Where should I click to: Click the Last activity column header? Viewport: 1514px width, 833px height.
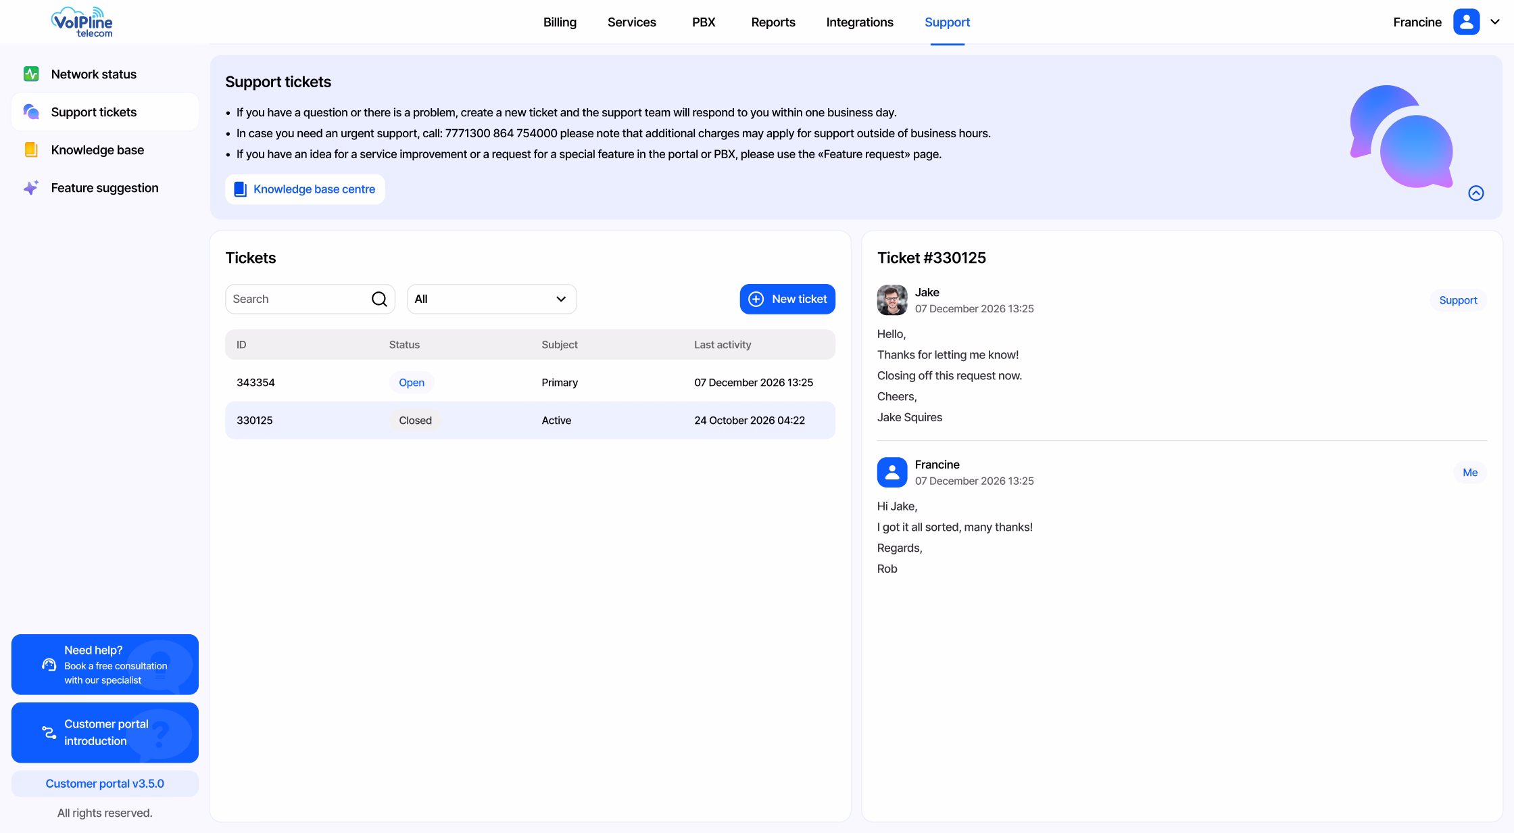click(723, 345)
